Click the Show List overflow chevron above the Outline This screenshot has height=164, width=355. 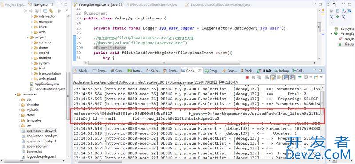[334, 4]
